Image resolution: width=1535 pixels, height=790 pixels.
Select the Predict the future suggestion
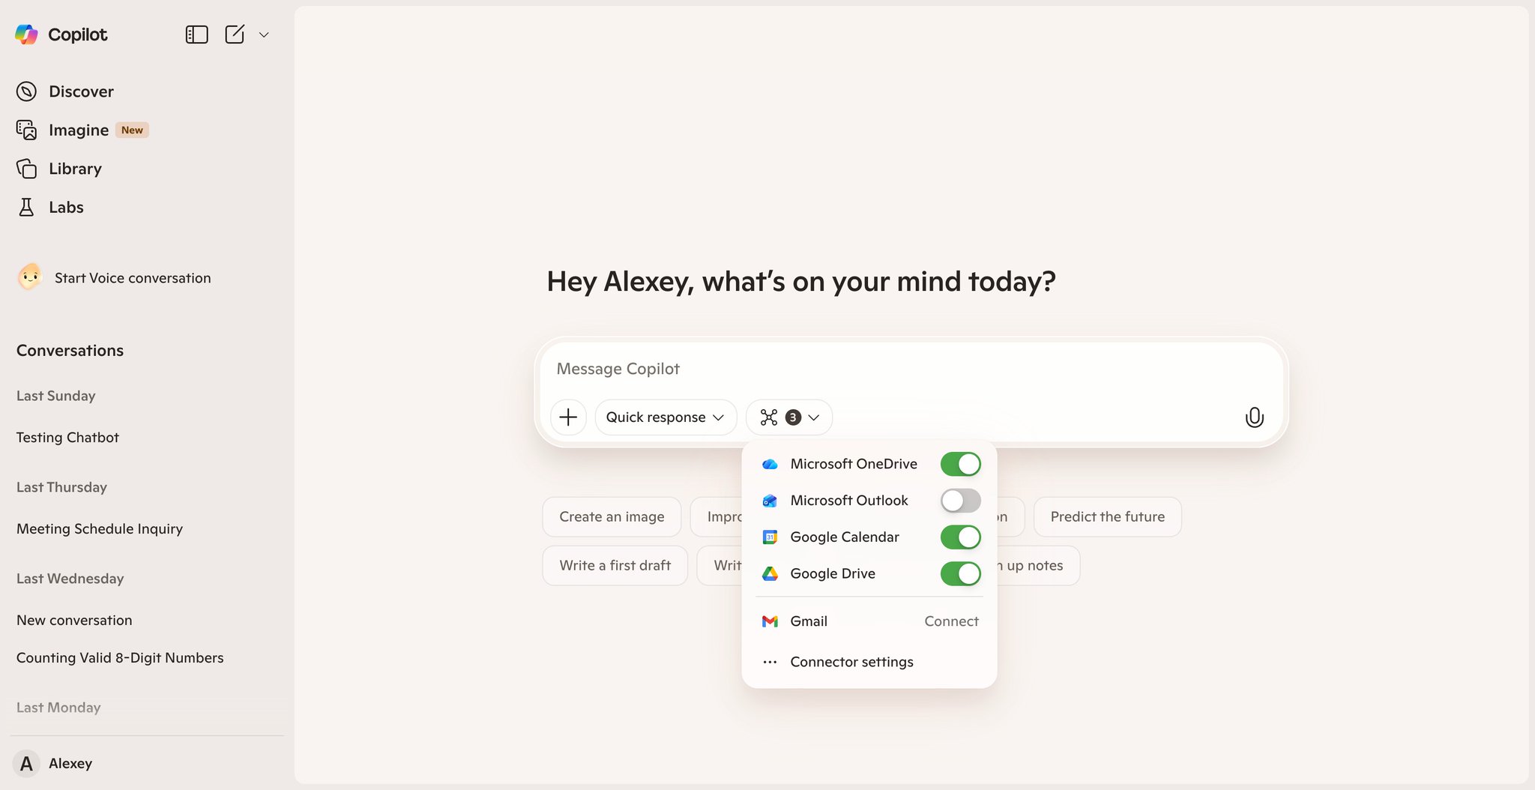click(x=1107, y=517)
